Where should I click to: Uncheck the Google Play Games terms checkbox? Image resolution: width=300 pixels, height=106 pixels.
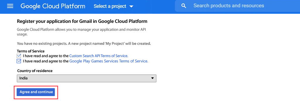19,61
